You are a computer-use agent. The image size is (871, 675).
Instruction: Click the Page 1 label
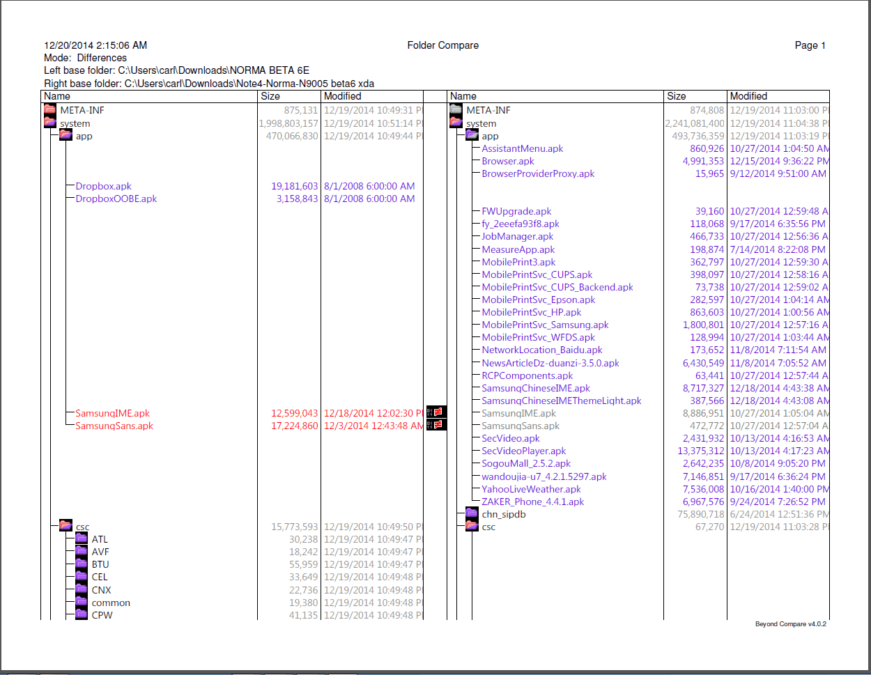(x=810, y=45)
